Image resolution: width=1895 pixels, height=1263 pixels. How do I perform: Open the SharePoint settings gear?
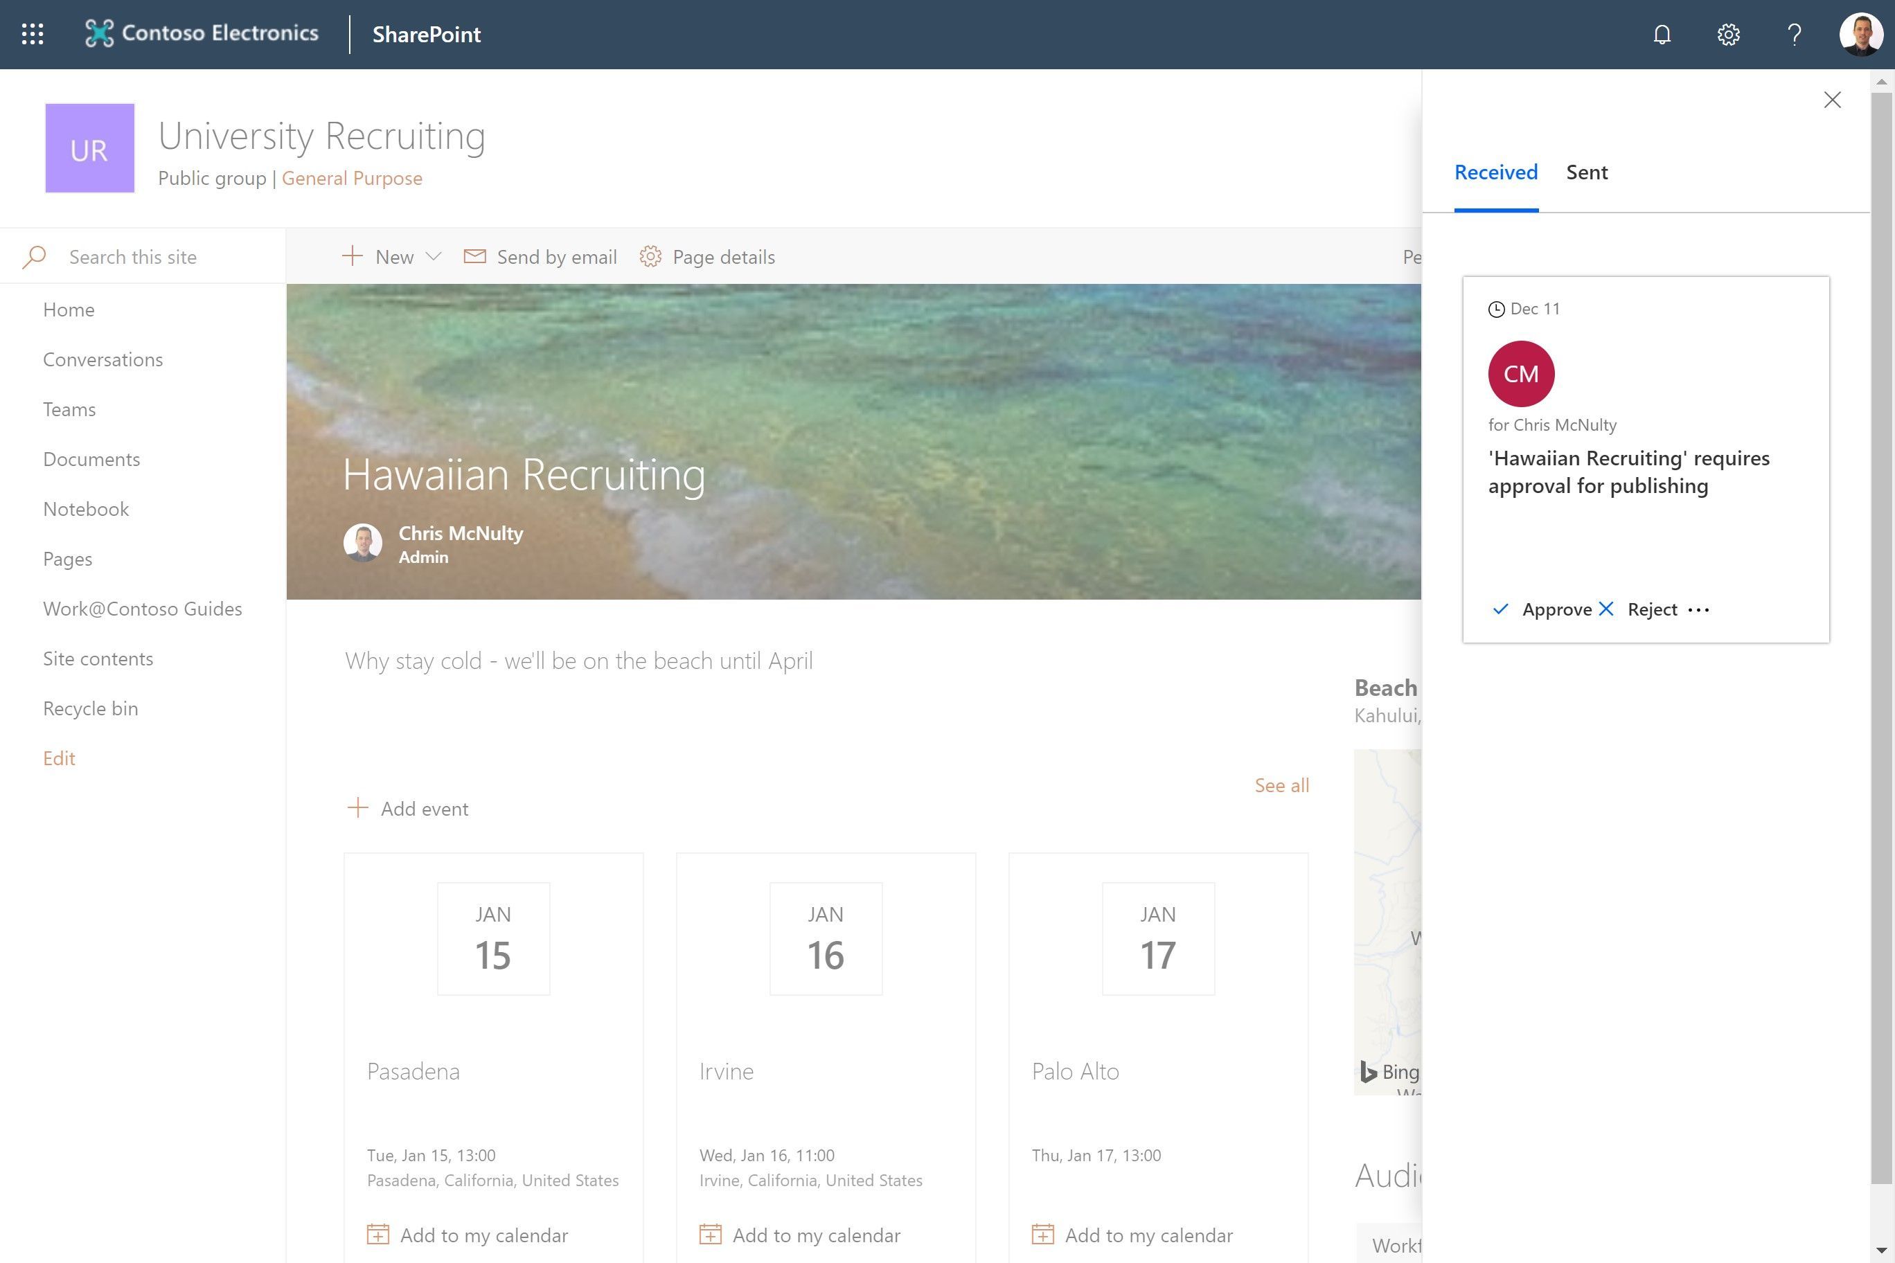[1728, 34]
